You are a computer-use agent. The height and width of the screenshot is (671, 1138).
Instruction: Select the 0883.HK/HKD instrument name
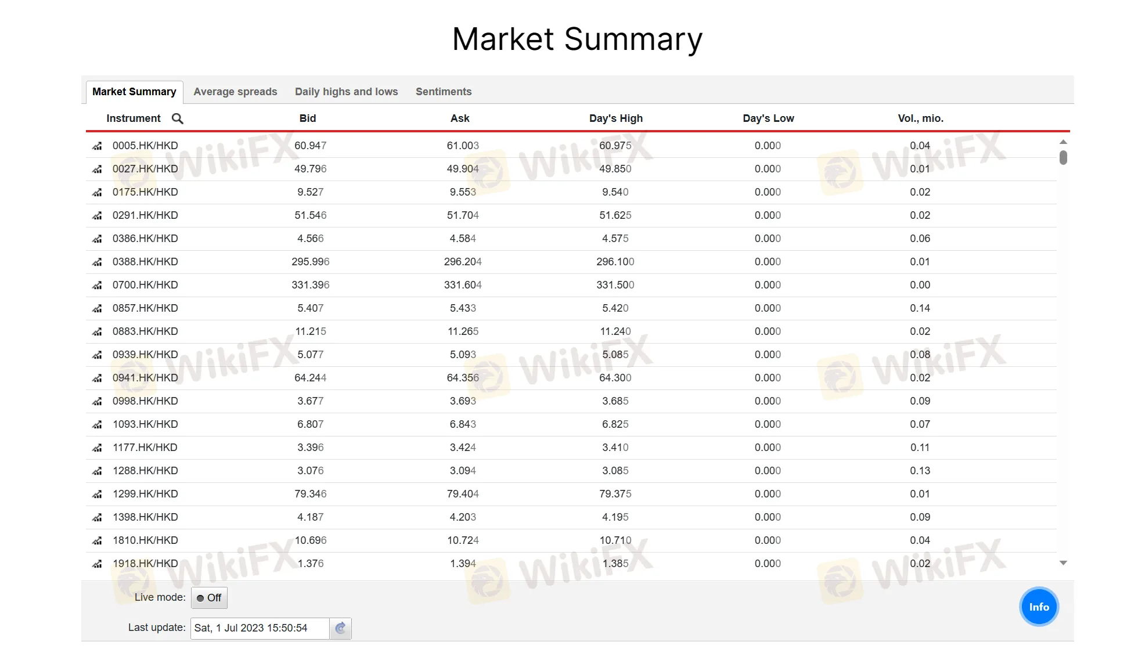click(145, 331)
